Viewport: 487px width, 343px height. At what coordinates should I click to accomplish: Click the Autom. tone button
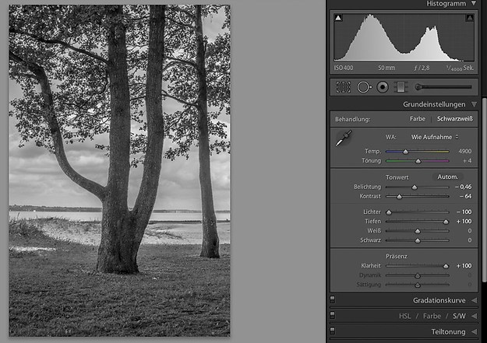447,177
